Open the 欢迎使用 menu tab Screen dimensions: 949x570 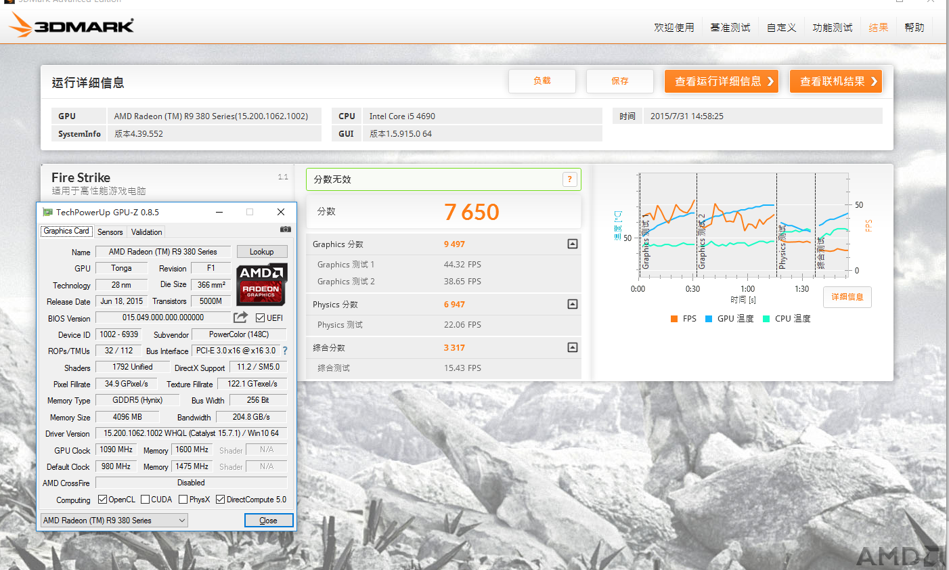coord(674,27)
